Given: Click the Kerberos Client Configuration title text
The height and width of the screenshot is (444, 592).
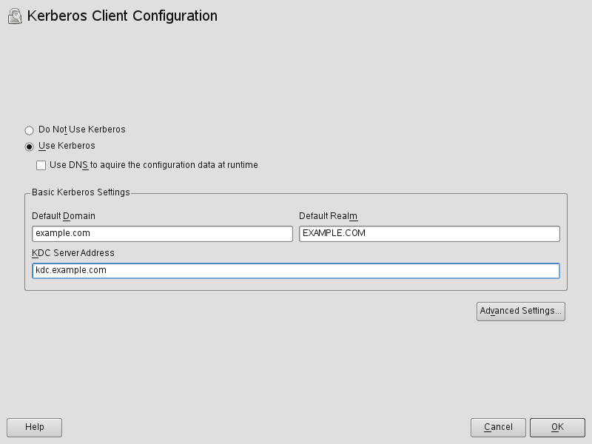Looking at the screenshot, I should [x=122, y=16].
